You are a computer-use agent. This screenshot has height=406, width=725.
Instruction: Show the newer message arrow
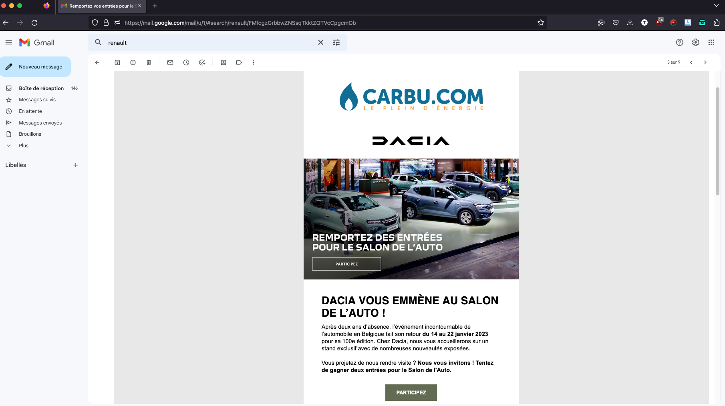pyautogui.click(x=691, y=62)
